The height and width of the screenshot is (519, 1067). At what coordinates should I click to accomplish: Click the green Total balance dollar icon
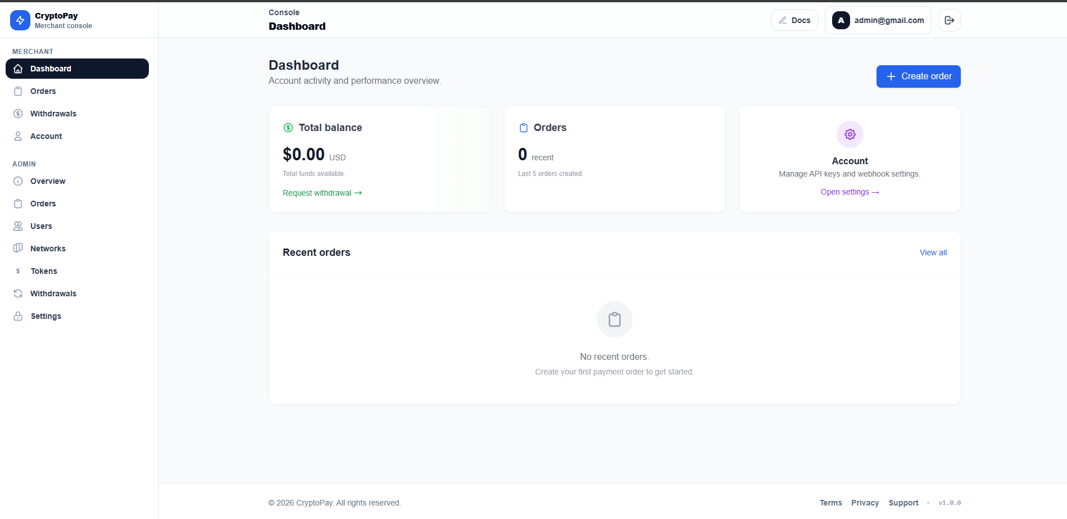tap(288, 128)
